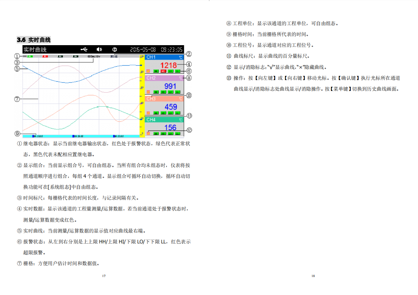Click the CH3 HI alarm indicator
The image size is (418, 295).
coord(163,113)
